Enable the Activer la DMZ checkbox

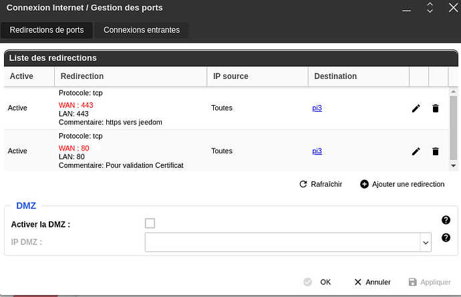150,223
